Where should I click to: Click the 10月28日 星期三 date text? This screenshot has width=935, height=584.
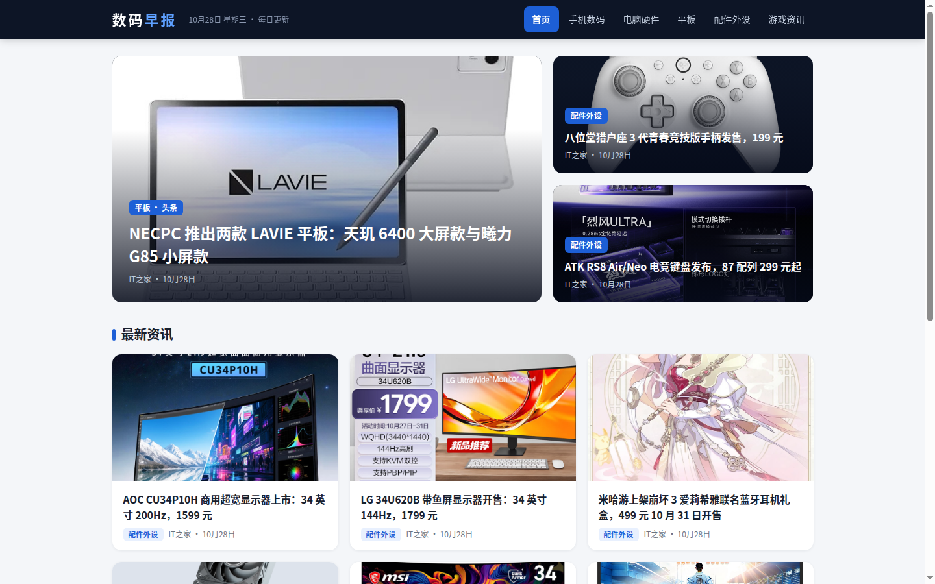[x=218, y=19]
